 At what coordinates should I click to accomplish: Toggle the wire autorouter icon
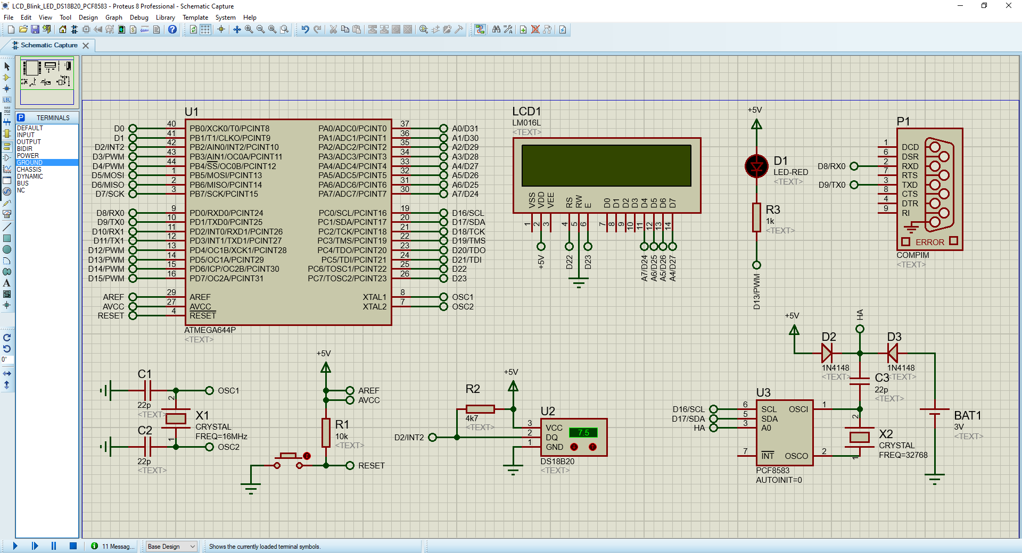(480, 29)
